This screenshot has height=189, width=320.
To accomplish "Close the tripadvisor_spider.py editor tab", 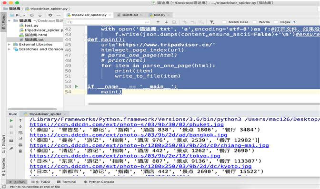I will tap(110, 15).
